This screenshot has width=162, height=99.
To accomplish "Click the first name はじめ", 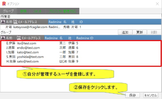I will pyautogui.click(x=63, y=61).
